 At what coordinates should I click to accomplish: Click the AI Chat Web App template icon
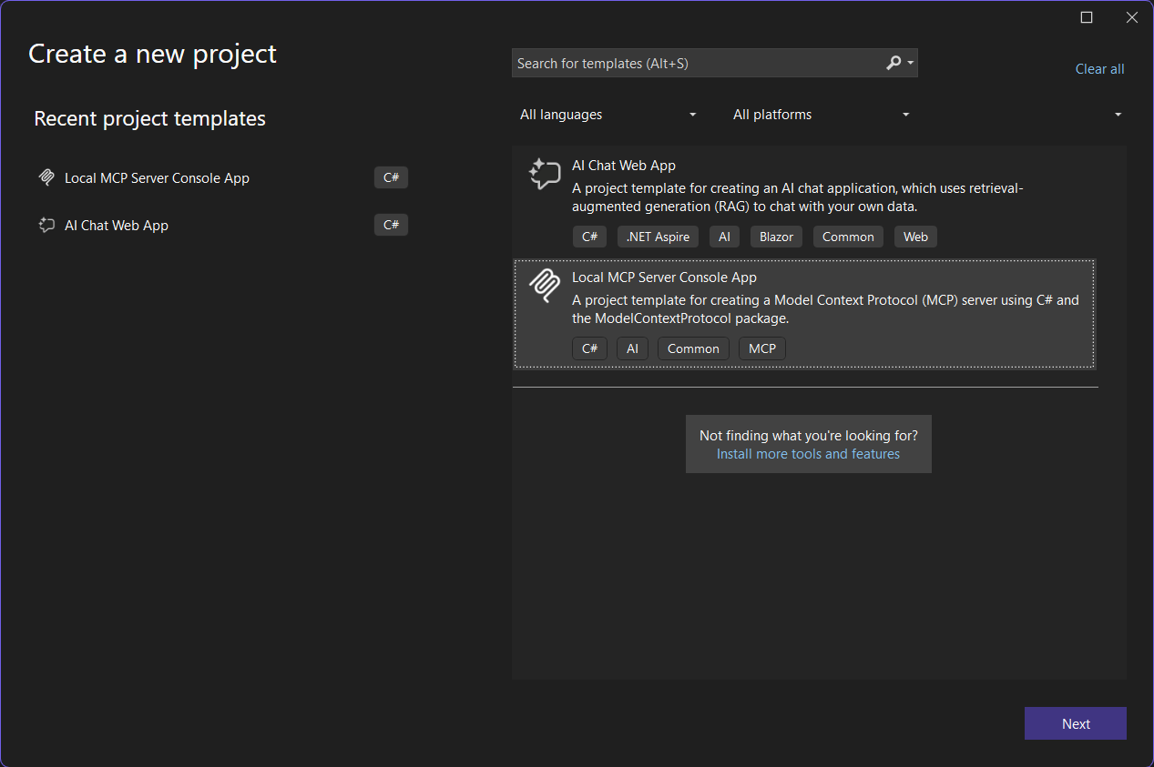545,174
